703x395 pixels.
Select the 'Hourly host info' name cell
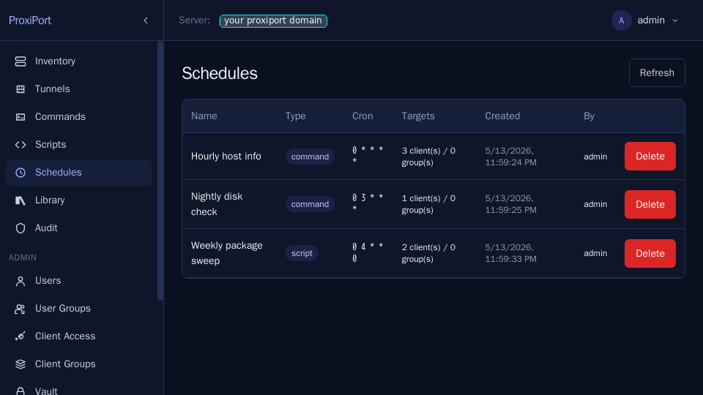click(x=226, y=157)
